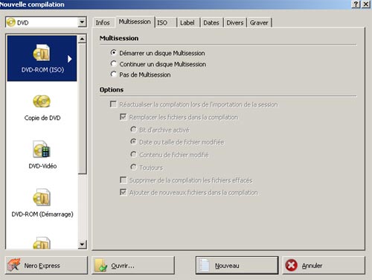Toggle Ajouter de nouveaux fichiers checkbox
Image resolution: width=372 pixels, height=280 pixels.
tap(124, 192)
